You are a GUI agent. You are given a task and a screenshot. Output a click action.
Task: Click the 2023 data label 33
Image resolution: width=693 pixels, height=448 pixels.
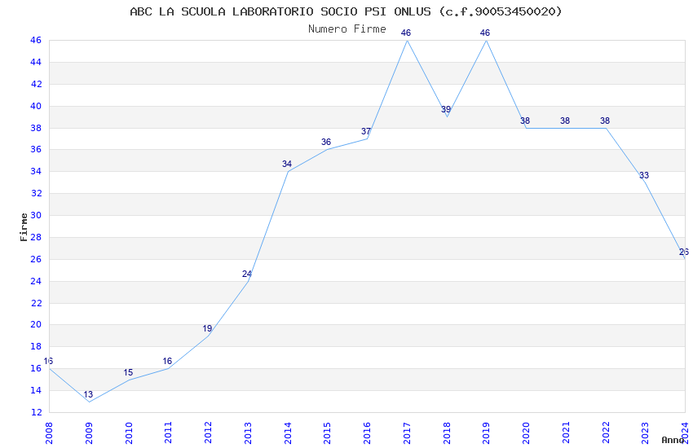644,176
